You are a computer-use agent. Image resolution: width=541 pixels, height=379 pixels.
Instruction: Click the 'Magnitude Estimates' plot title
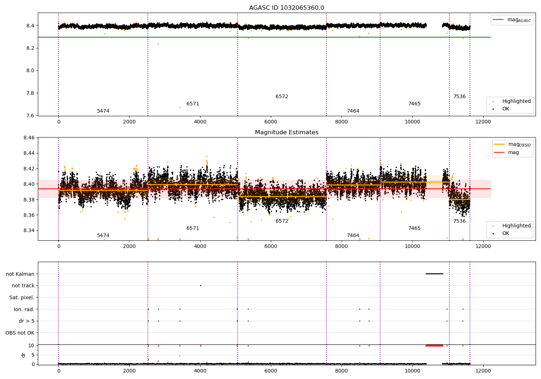pos(286,132)
